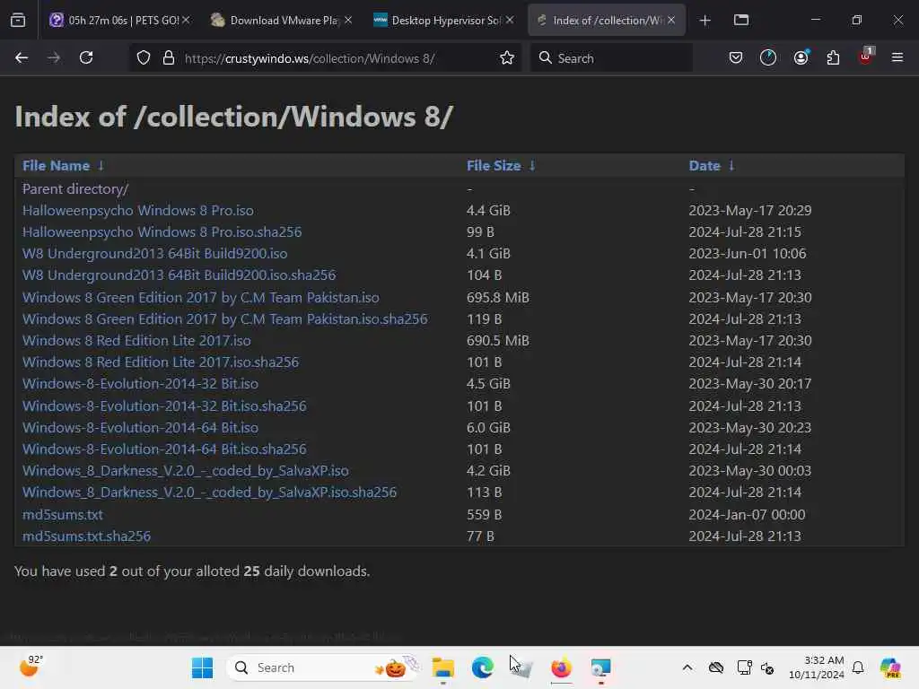Screen dimensions: 919x689
Task: Open the Pocket save icon
Action: 736,58
